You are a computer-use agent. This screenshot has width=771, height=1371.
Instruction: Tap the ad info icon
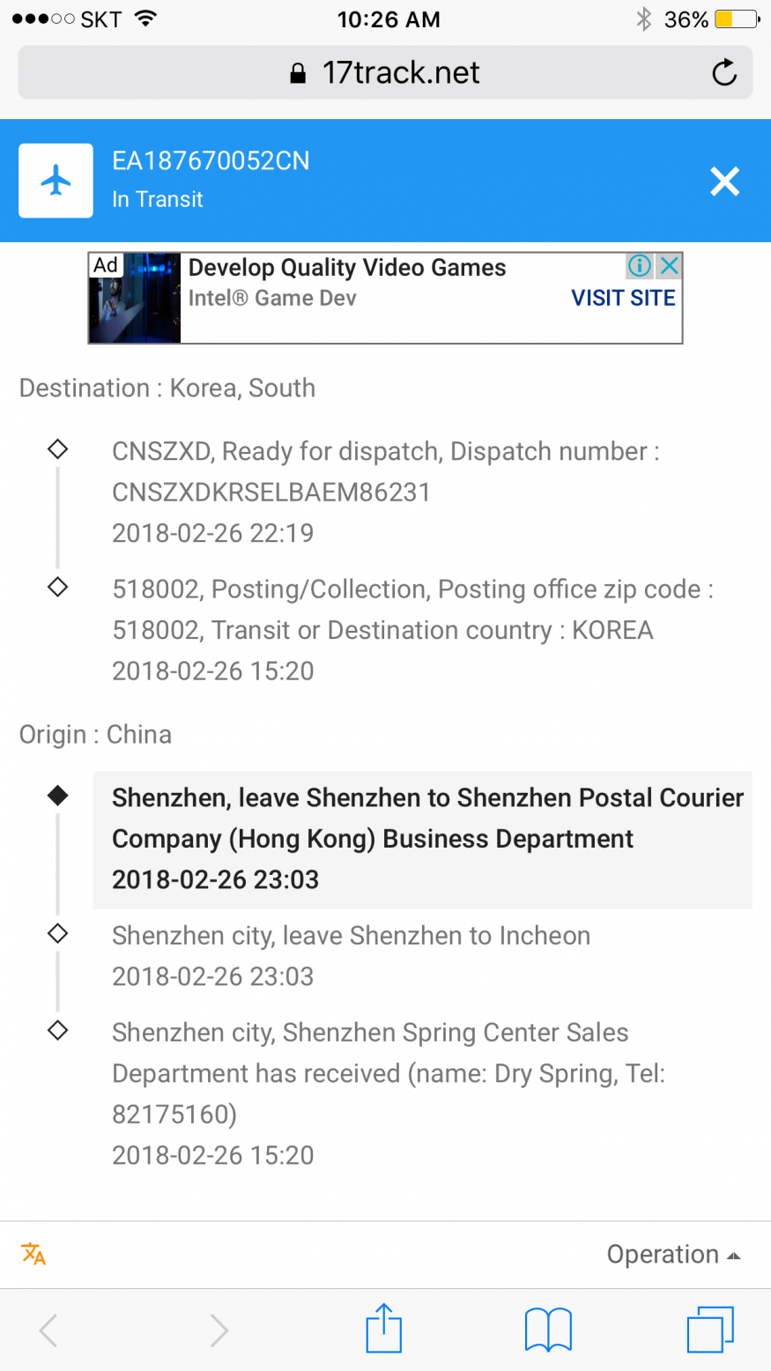(x=640, y=265)
